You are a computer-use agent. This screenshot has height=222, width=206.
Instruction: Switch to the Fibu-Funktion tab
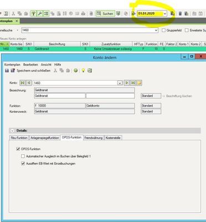19,138
